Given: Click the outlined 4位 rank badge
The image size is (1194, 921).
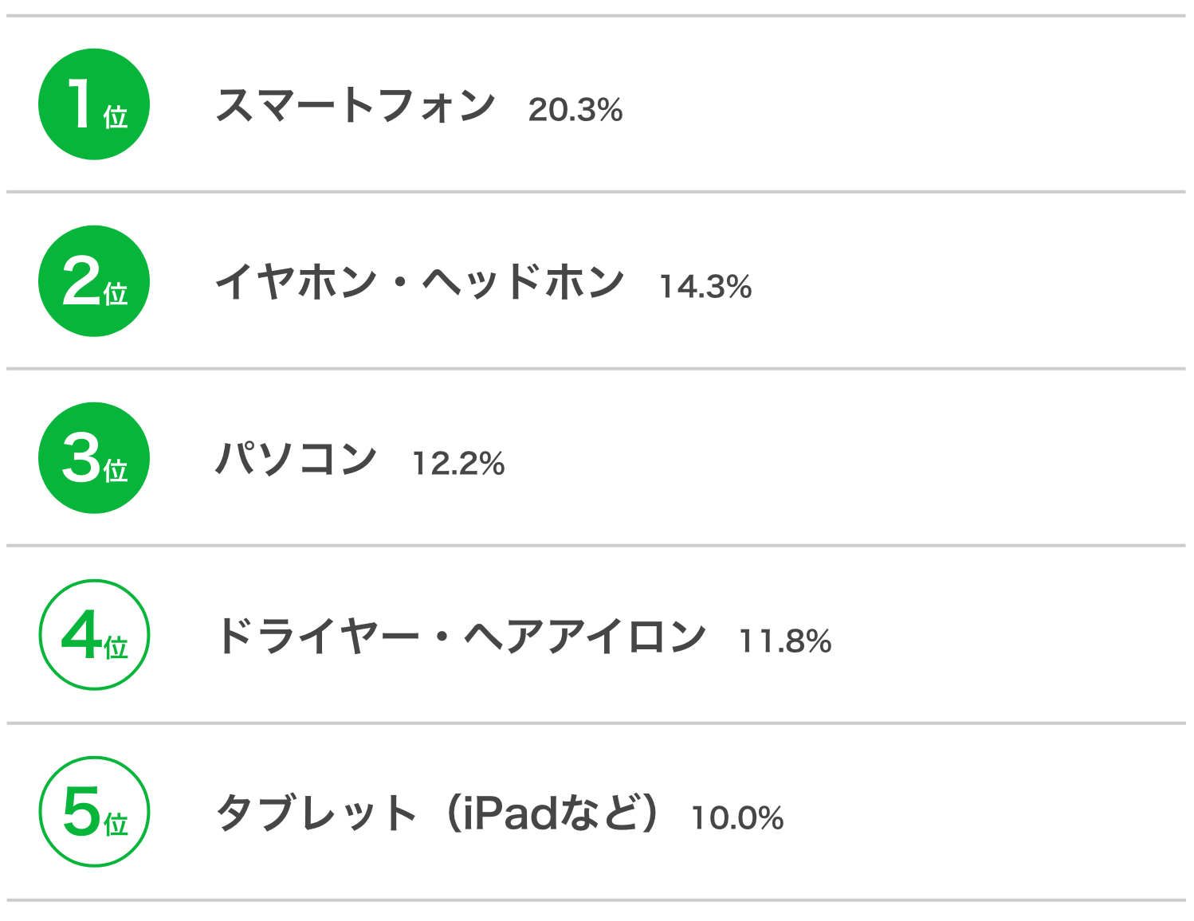Looking at the screenshot, I should (94, 635).
